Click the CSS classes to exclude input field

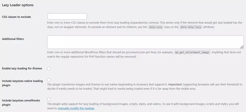click(x=67, y=16)
